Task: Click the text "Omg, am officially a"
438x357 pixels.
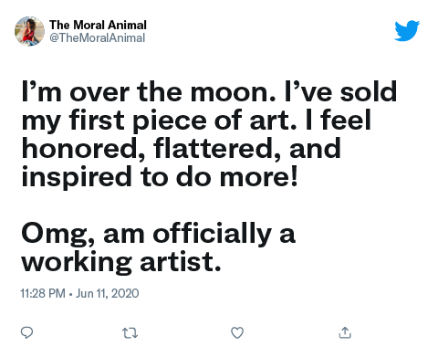Action: coord(159,235)
